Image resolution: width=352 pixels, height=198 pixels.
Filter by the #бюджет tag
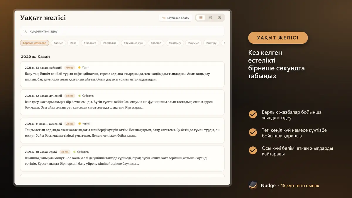[90, 43]
